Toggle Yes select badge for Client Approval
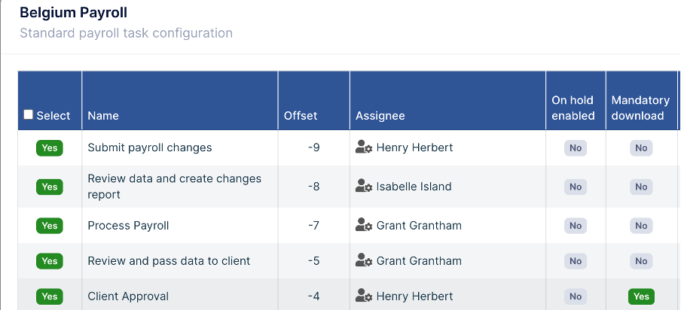681x310 pixels. click(x=50, y=296)
